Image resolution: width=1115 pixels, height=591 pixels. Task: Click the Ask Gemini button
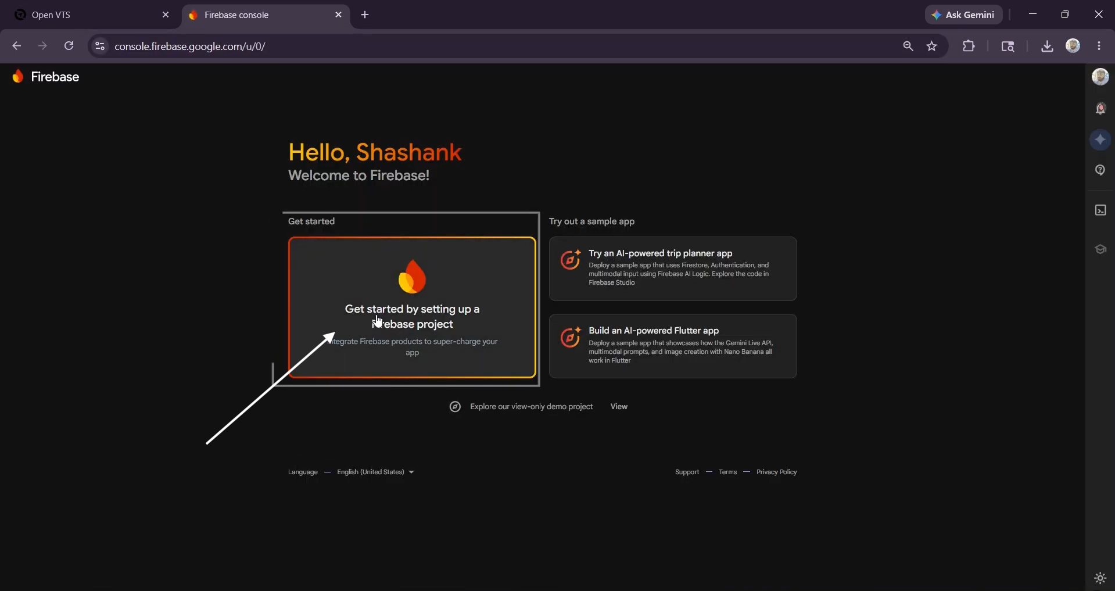coord(963,15)
